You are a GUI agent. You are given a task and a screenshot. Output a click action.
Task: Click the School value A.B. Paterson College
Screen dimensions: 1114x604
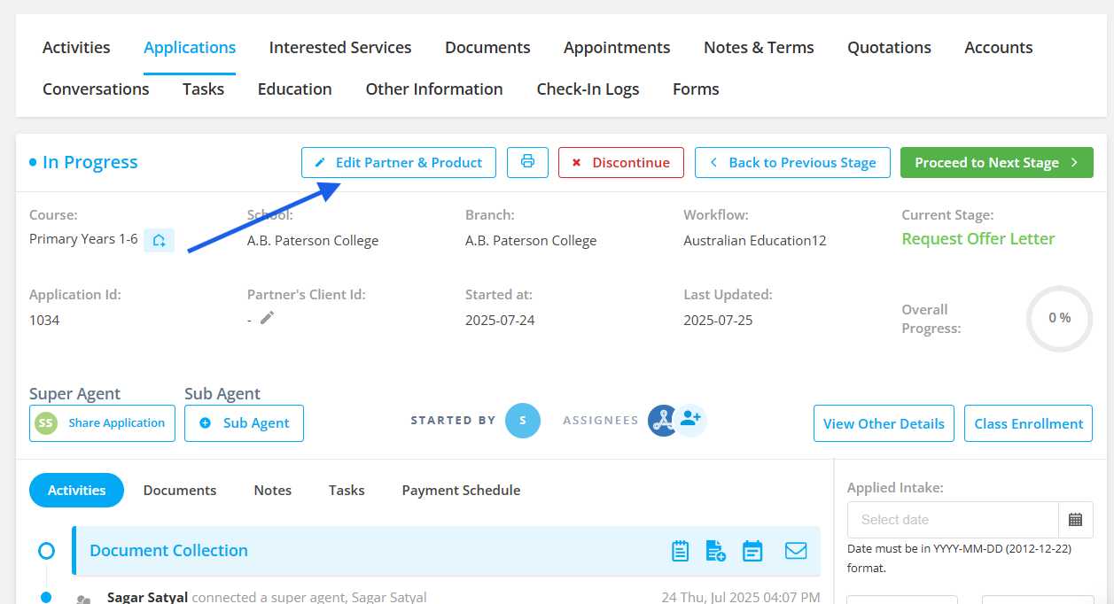pos(313,241)
